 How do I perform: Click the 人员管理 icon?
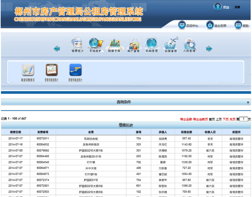(x=189, y=44)
